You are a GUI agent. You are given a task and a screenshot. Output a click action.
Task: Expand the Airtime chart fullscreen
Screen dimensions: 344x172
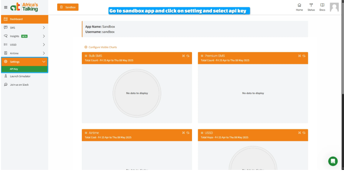(183, 133)
